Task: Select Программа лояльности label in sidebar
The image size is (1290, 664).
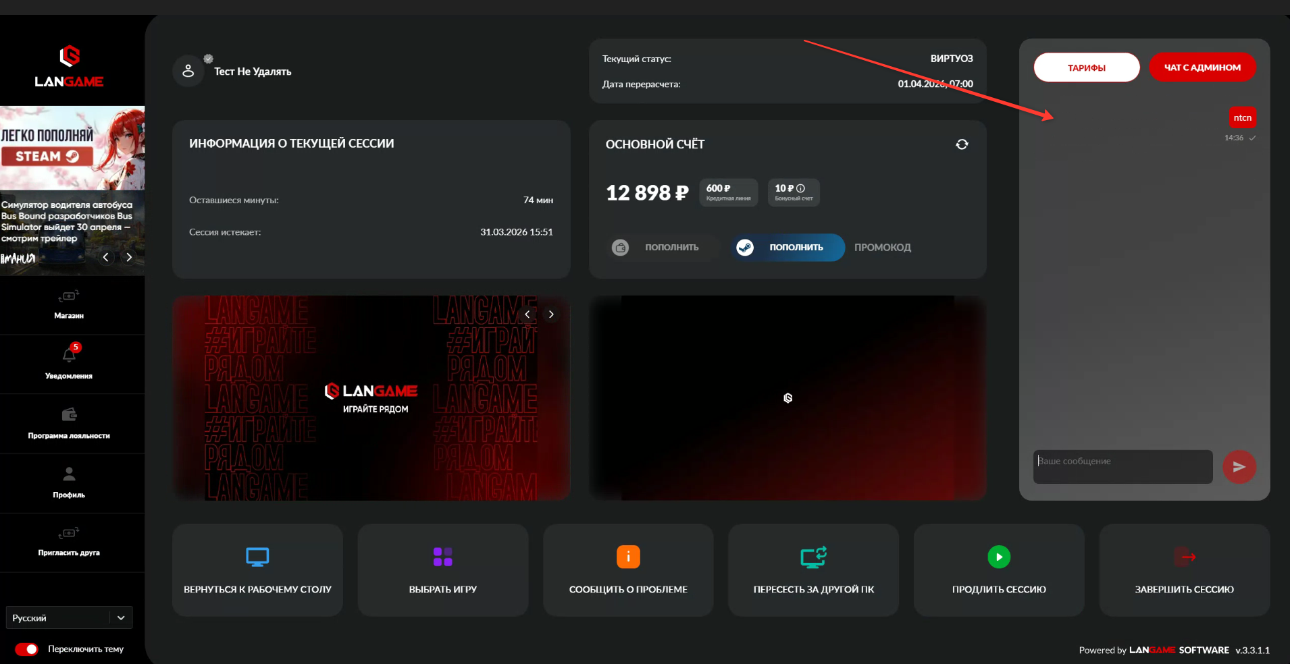Action: [69, 436]
